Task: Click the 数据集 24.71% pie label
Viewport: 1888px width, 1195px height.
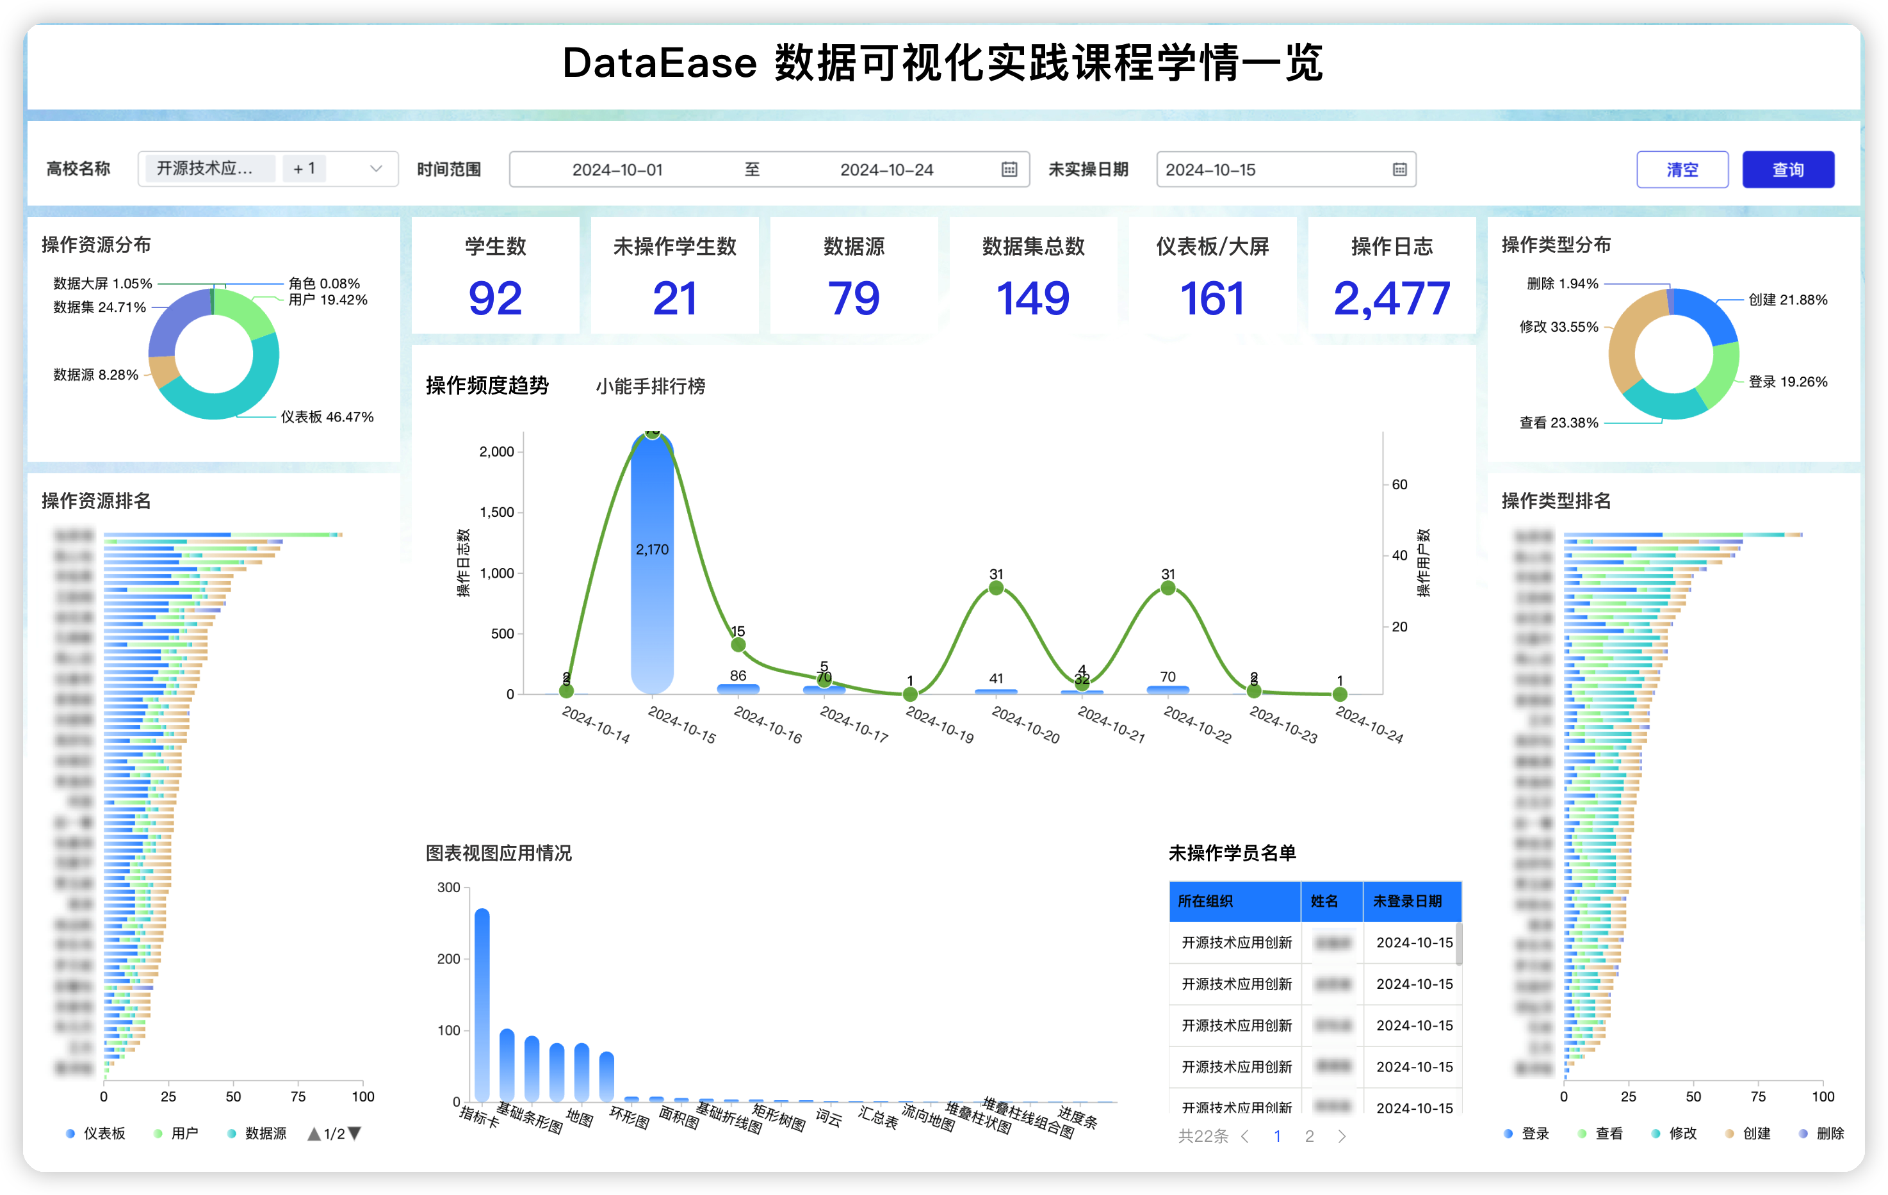Action: point(99,307)
